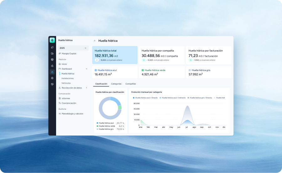
Task: Click the document icon beside Informes
Action: pos(60,98)
